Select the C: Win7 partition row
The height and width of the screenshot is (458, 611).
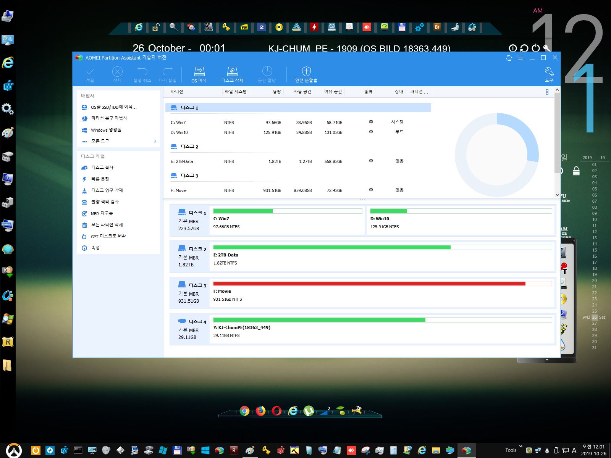[x=298, y=123]
